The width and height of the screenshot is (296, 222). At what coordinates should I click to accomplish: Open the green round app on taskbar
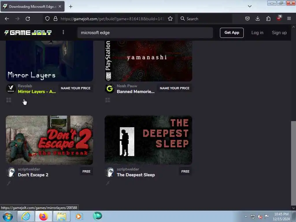click(97, 216)
